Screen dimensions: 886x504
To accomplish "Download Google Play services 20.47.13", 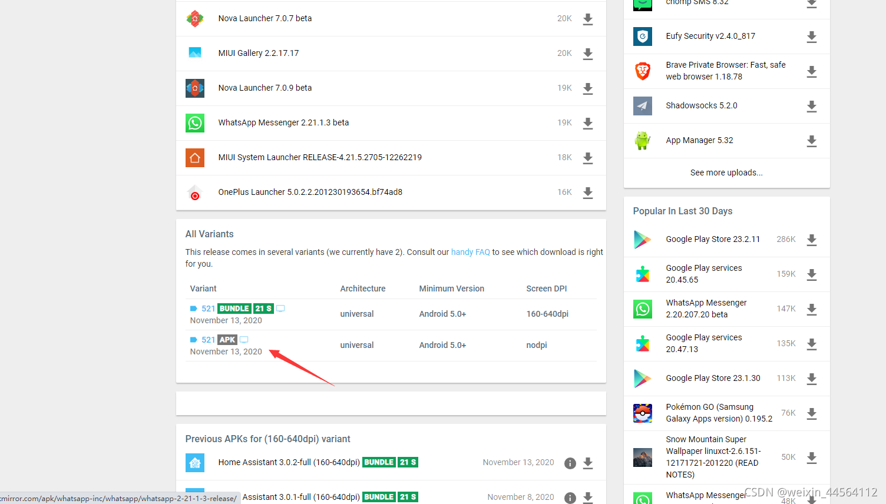I will 811,344.
